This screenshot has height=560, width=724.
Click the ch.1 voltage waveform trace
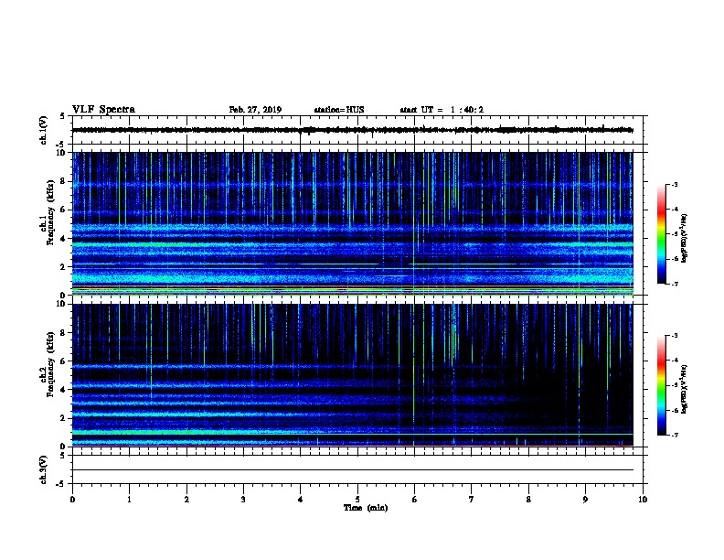click(353, 130)
